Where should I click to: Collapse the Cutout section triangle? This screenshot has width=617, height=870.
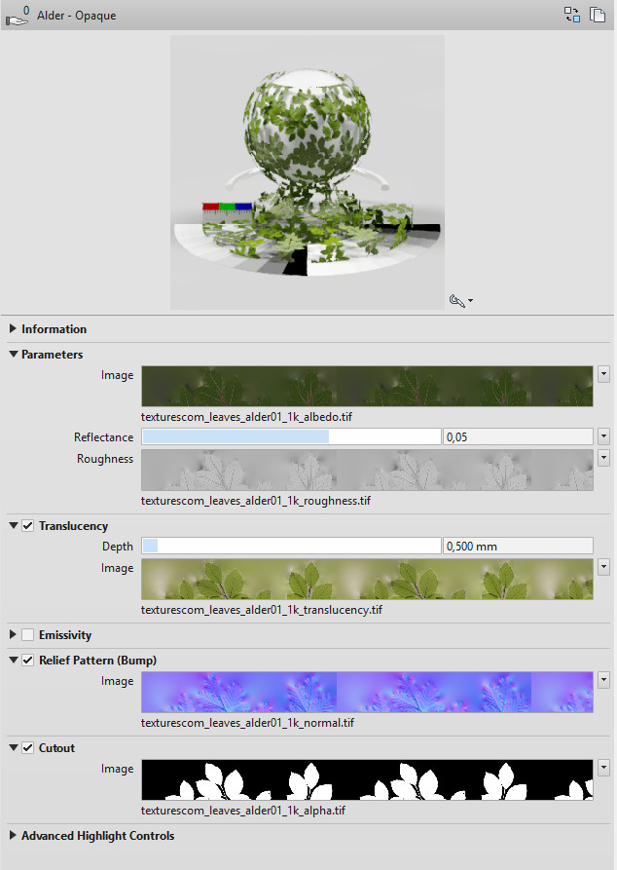tap(14, 747)
